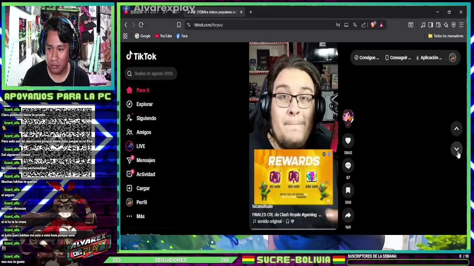Share the video with arrow icon
The image size is (474, 266).
click(x=348, y=215)
